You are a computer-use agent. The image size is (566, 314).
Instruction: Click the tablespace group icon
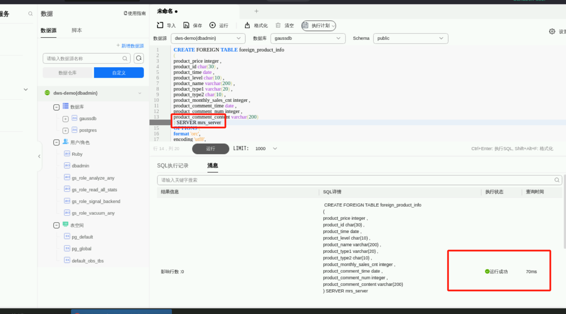coord(65,224)
